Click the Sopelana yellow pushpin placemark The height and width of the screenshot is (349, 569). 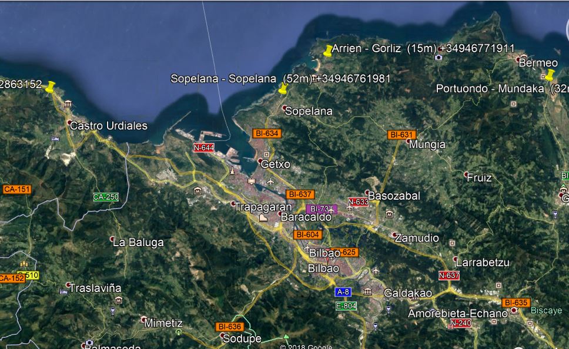pyautogui.click(x=283, y=89)
